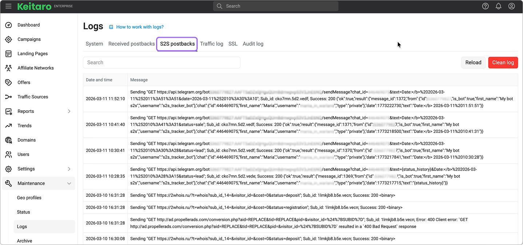
Task: Expand the Settings submenu chevron
Action: pos(69,169)
